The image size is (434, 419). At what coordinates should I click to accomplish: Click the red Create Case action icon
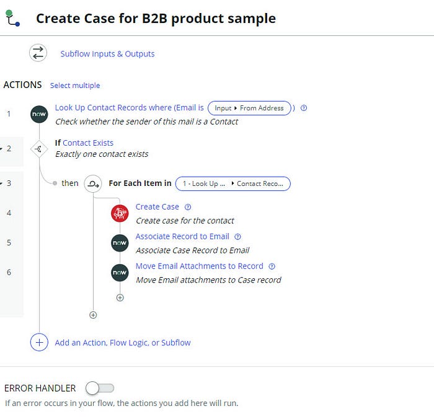(120, 213)
